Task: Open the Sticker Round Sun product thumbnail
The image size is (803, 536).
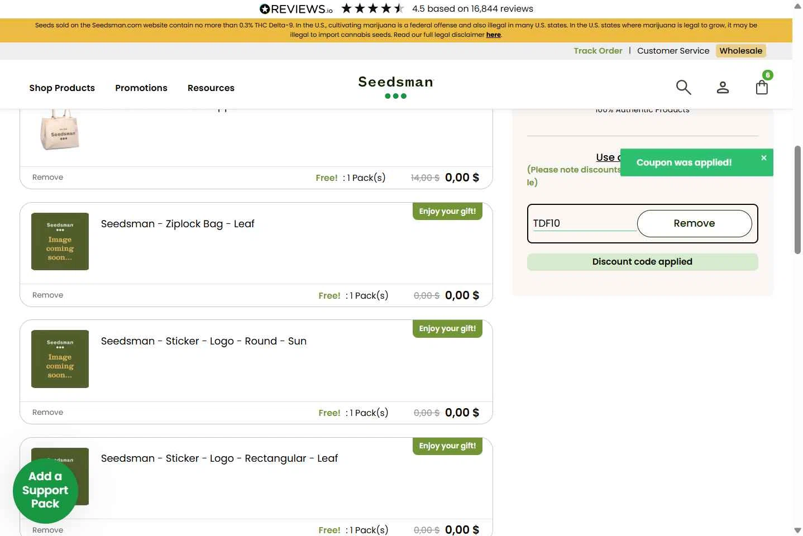Action: [60, 359]
